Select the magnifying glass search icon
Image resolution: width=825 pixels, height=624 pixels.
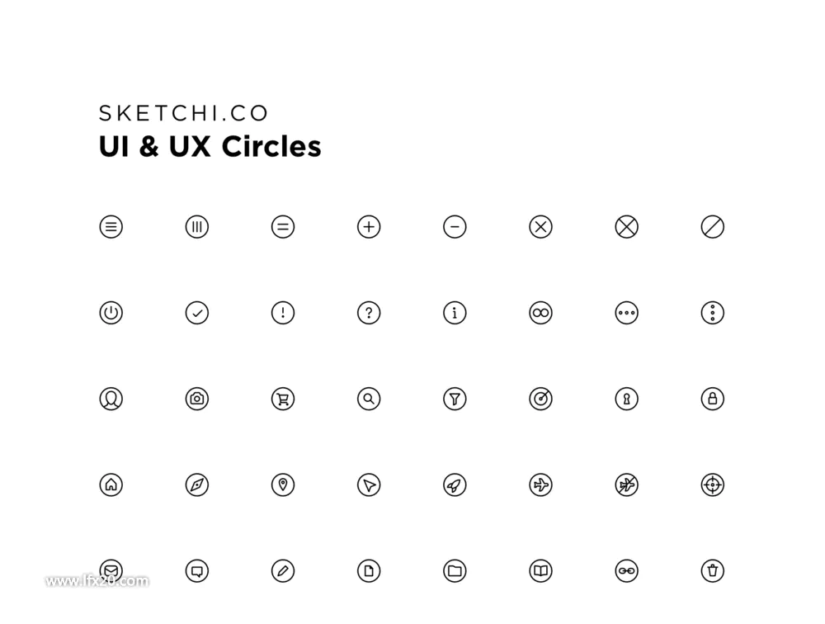tap(369, 399)
